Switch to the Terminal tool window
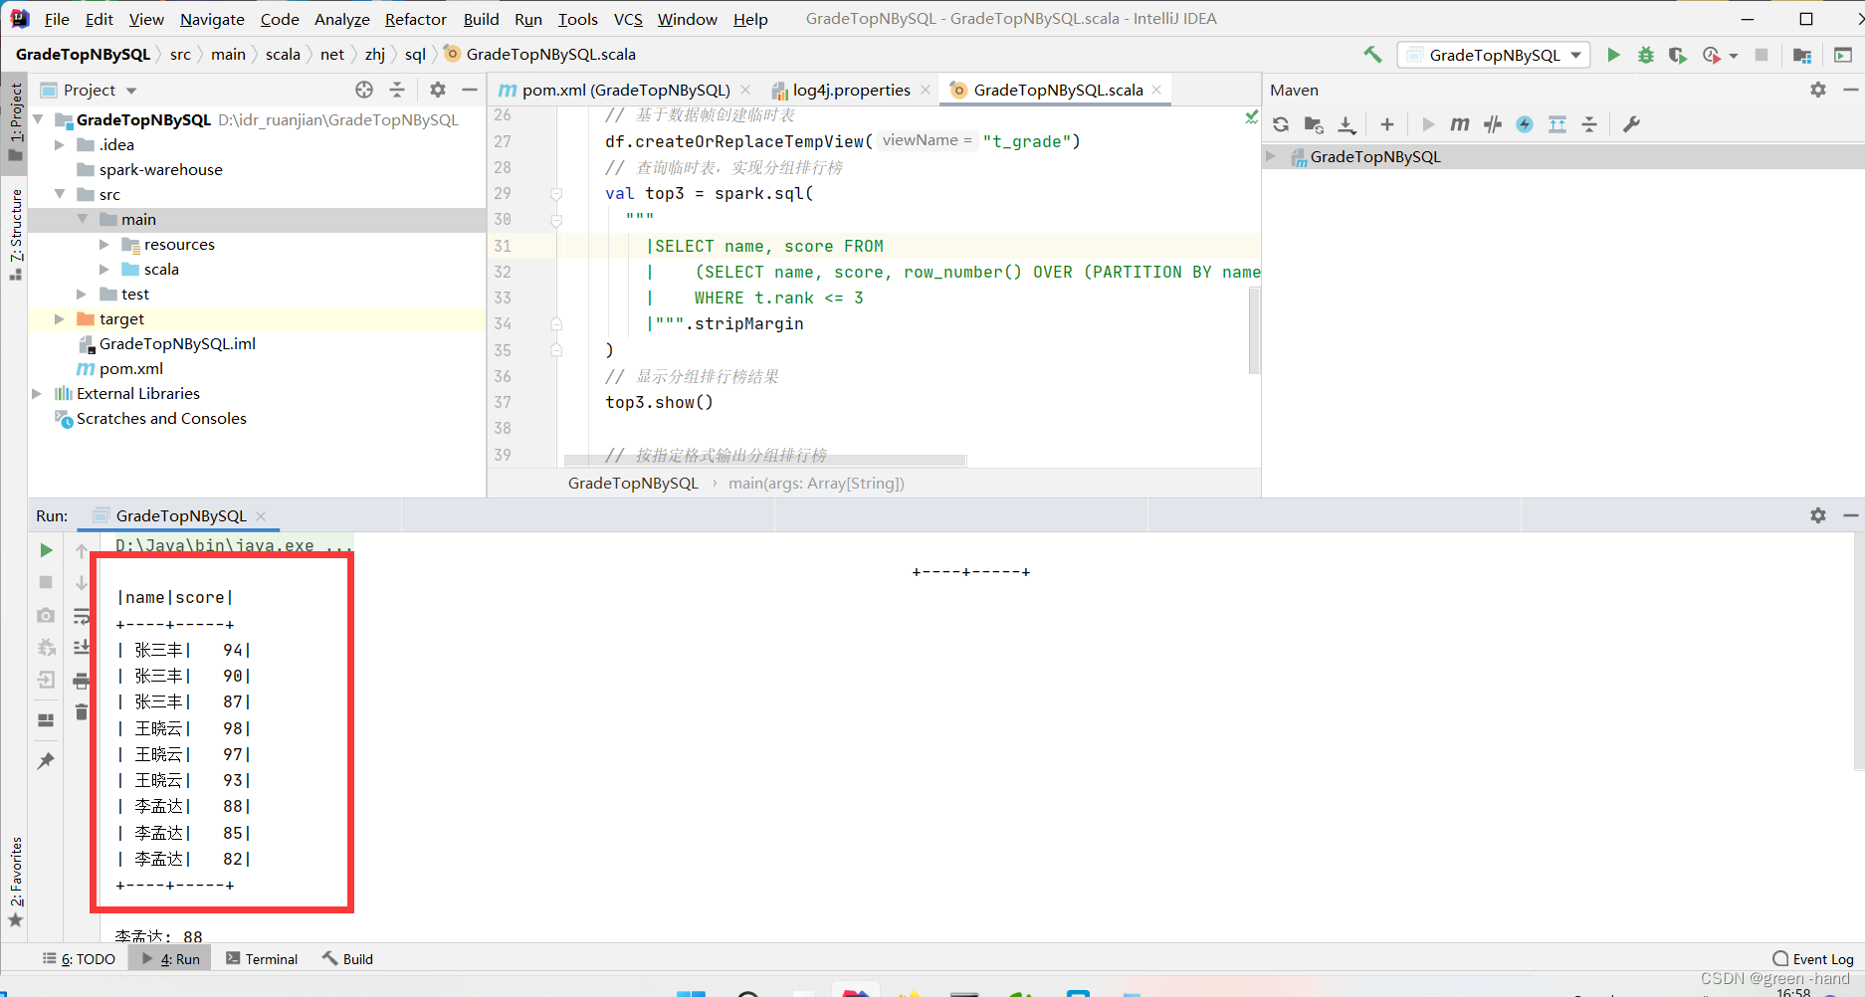Image resolution: width=1865 pixels, height=997 pixels. (262, 958)
